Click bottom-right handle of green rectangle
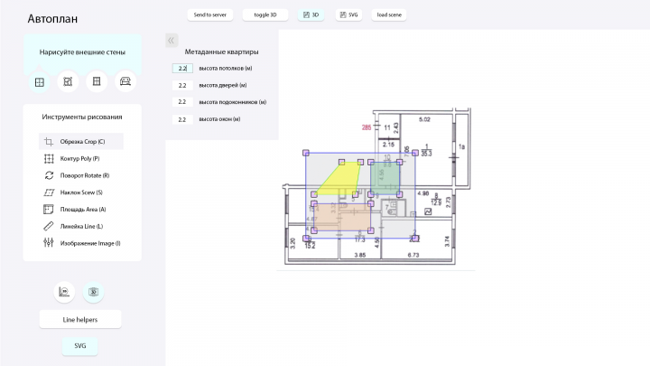This screenshot has height=366, width=650. [400, 194]
